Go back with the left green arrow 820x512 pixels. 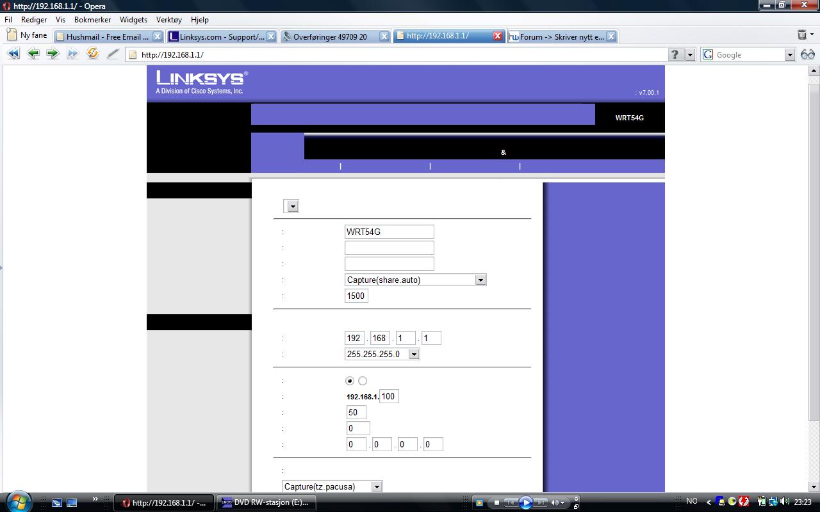(x=33, y=54)
